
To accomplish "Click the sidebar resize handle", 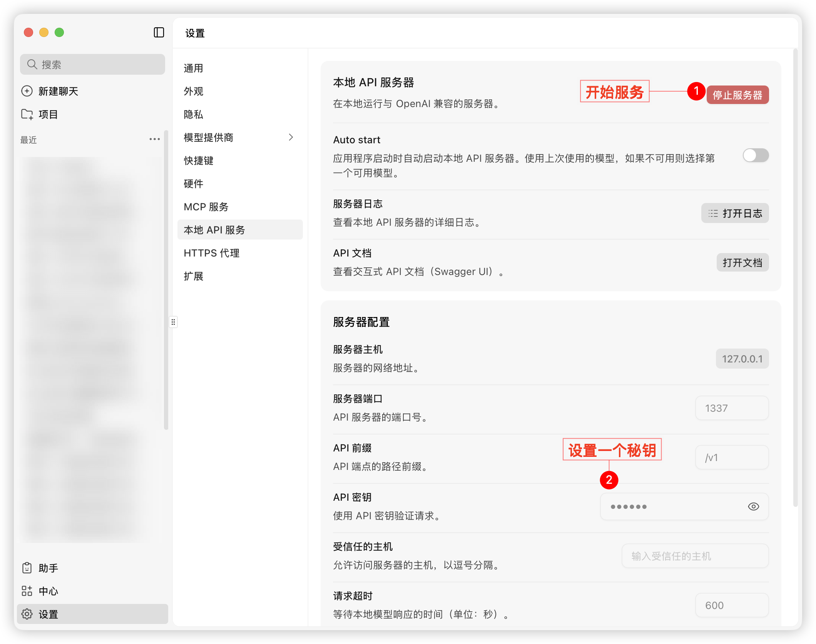I will coord(173,322).
